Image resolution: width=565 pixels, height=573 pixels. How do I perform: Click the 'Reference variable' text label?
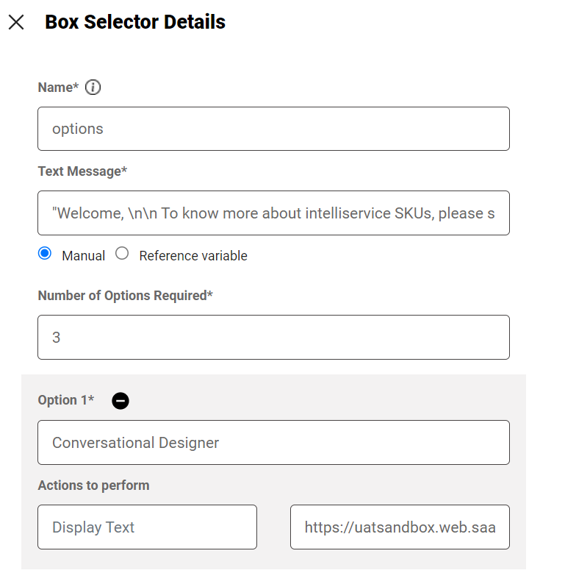(x=193, y=256)
